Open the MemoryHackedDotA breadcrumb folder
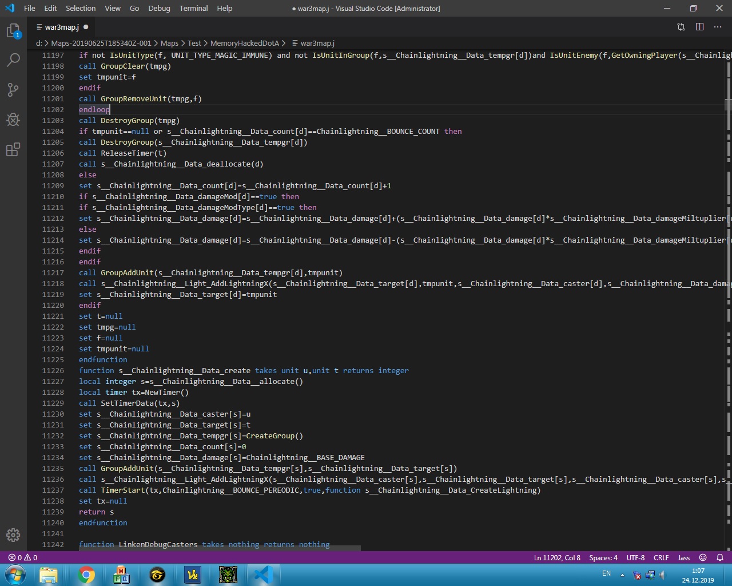732x586 pixels. pos(245,43)
